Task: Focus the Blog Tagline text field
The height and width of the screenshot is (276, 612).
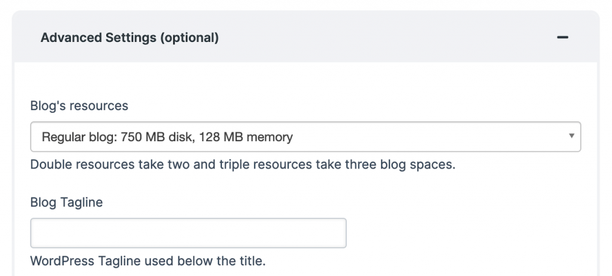Action: point(188,233)
